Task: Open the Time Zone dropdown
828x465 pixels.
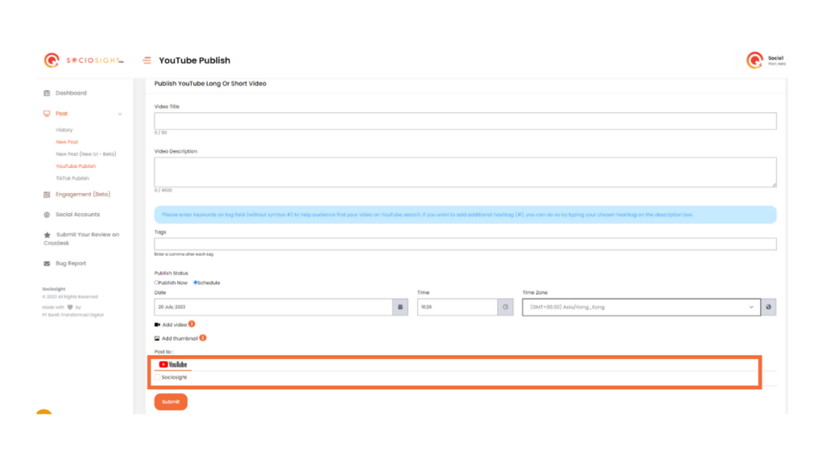Action: (641, 307)
